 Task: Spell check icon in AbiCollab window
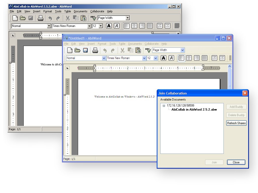click(x=93, y=18)
